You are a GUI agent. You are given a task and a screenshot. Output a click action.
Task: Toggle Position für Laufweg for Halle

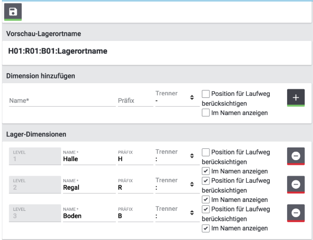[x=205, y=152]
